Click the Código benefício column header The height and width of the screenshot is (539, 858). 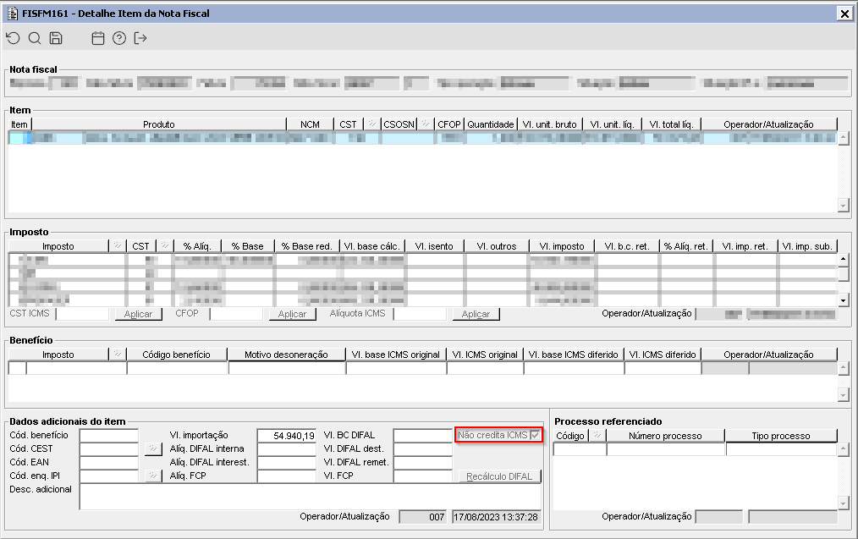coord(176,355)
